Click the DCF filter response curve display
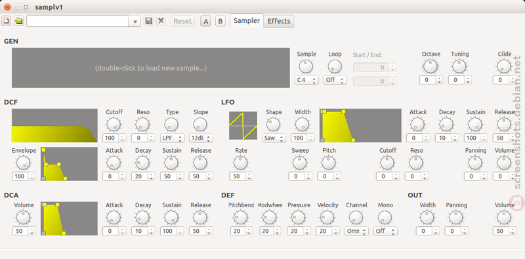The width and height of the screenshot is (525, 259). click(x=54, y=125)
